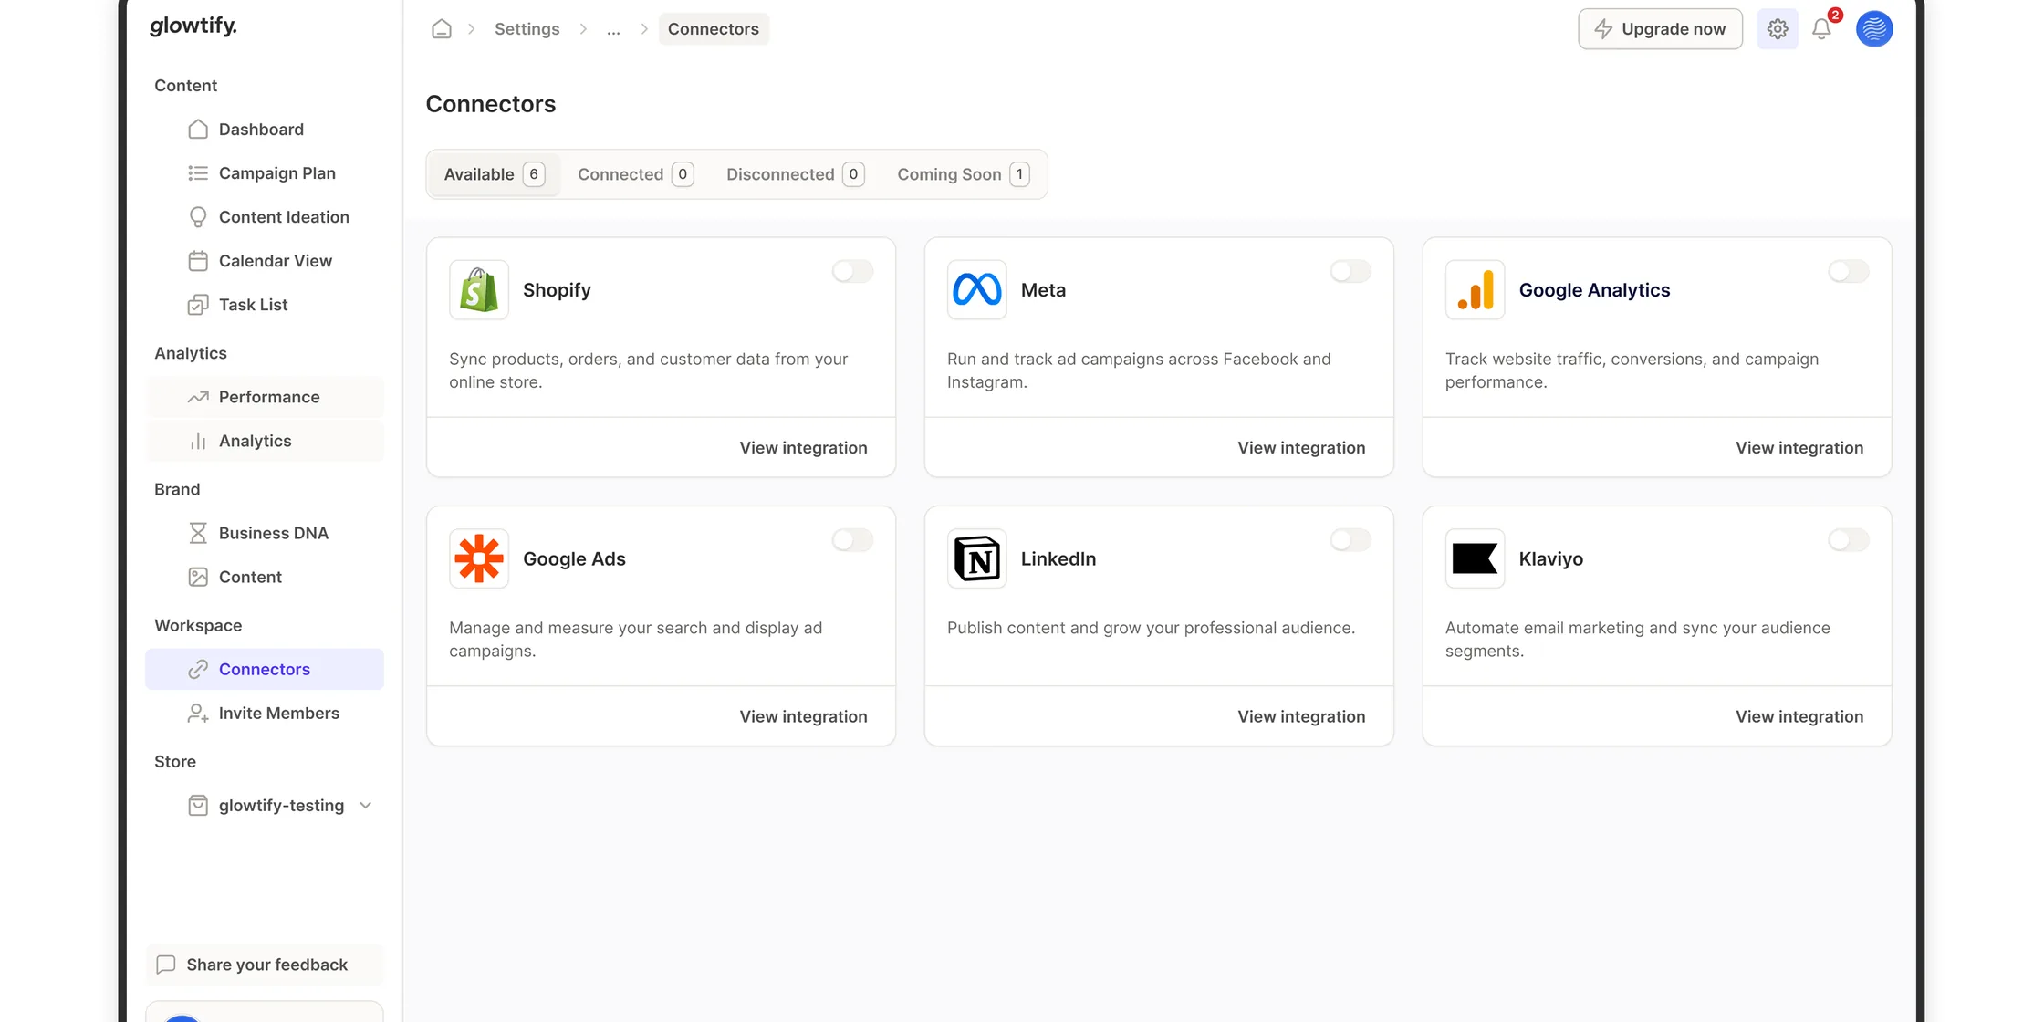2044x1022 pixels.
Task: View integration for Klaviyo
Action: (1799, 717)
